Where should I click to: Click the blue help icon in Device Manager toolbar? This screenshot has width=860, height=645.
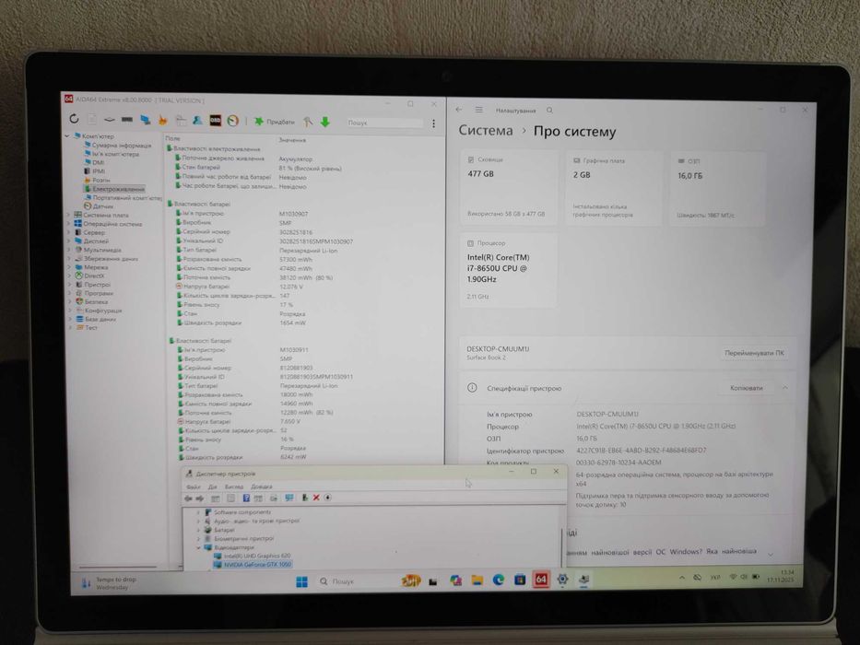pyautogui.click(x=246, y=498)
